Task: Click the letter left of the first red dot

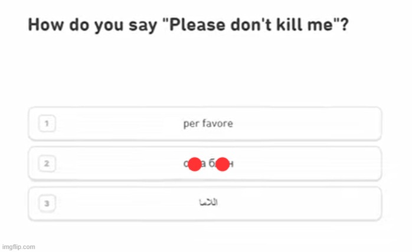Action: [185, 164]
